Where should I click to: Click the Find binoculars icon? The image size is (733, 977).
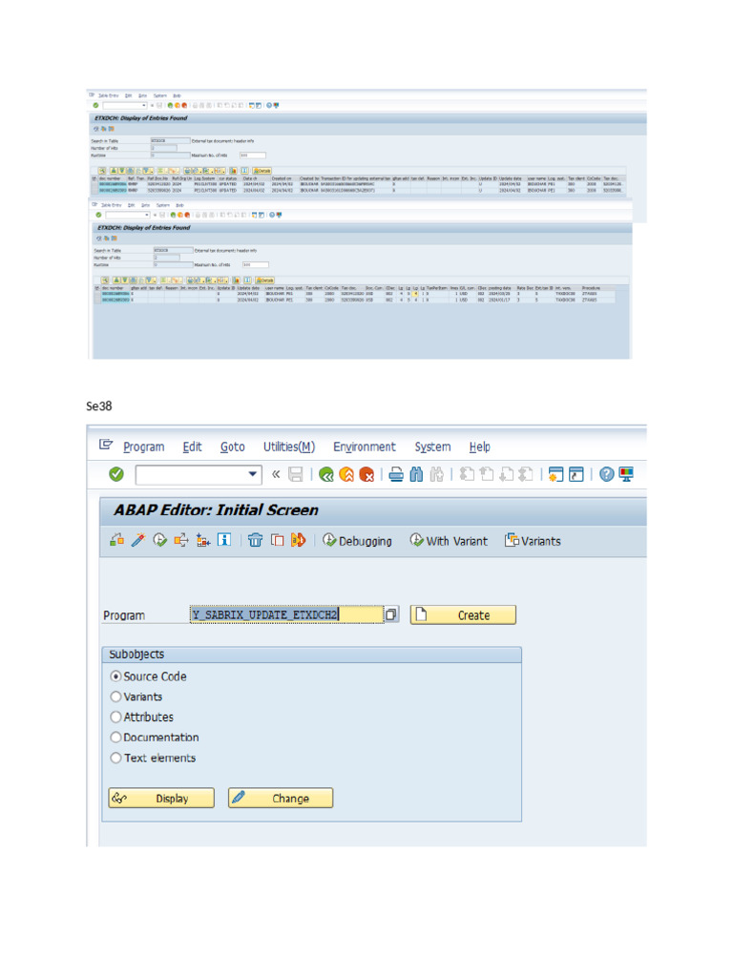[416, 474]
